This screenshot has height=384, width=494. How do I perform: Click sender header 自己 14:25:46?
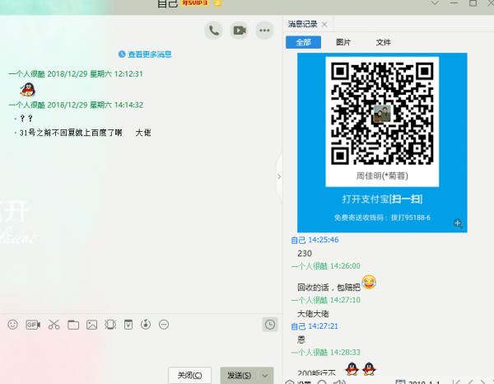tap(315, 240)
